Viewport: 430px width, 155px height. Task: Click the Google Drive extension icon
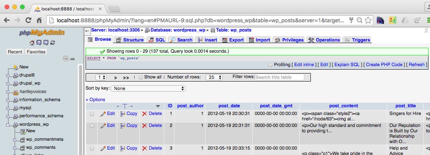pyautogui.click(x=405, y=20)
